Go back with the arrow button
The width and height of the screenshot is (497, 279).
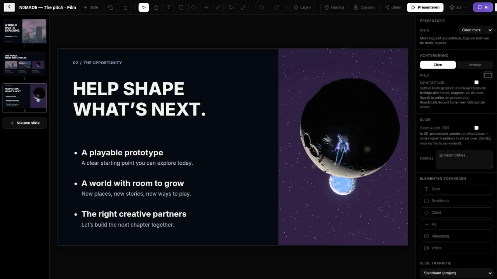[x=9, y=7]
